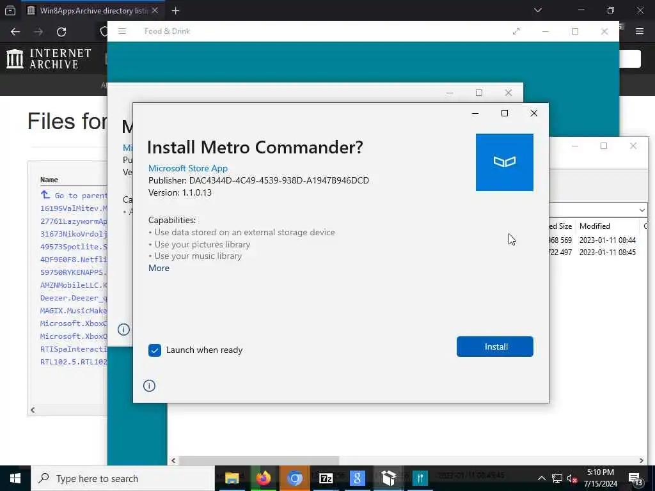Image resolution: width=655 pixels, height=491 pixels.
Task: Click the forward navigation arrow in browser
Action: click(x=38, y=32)
